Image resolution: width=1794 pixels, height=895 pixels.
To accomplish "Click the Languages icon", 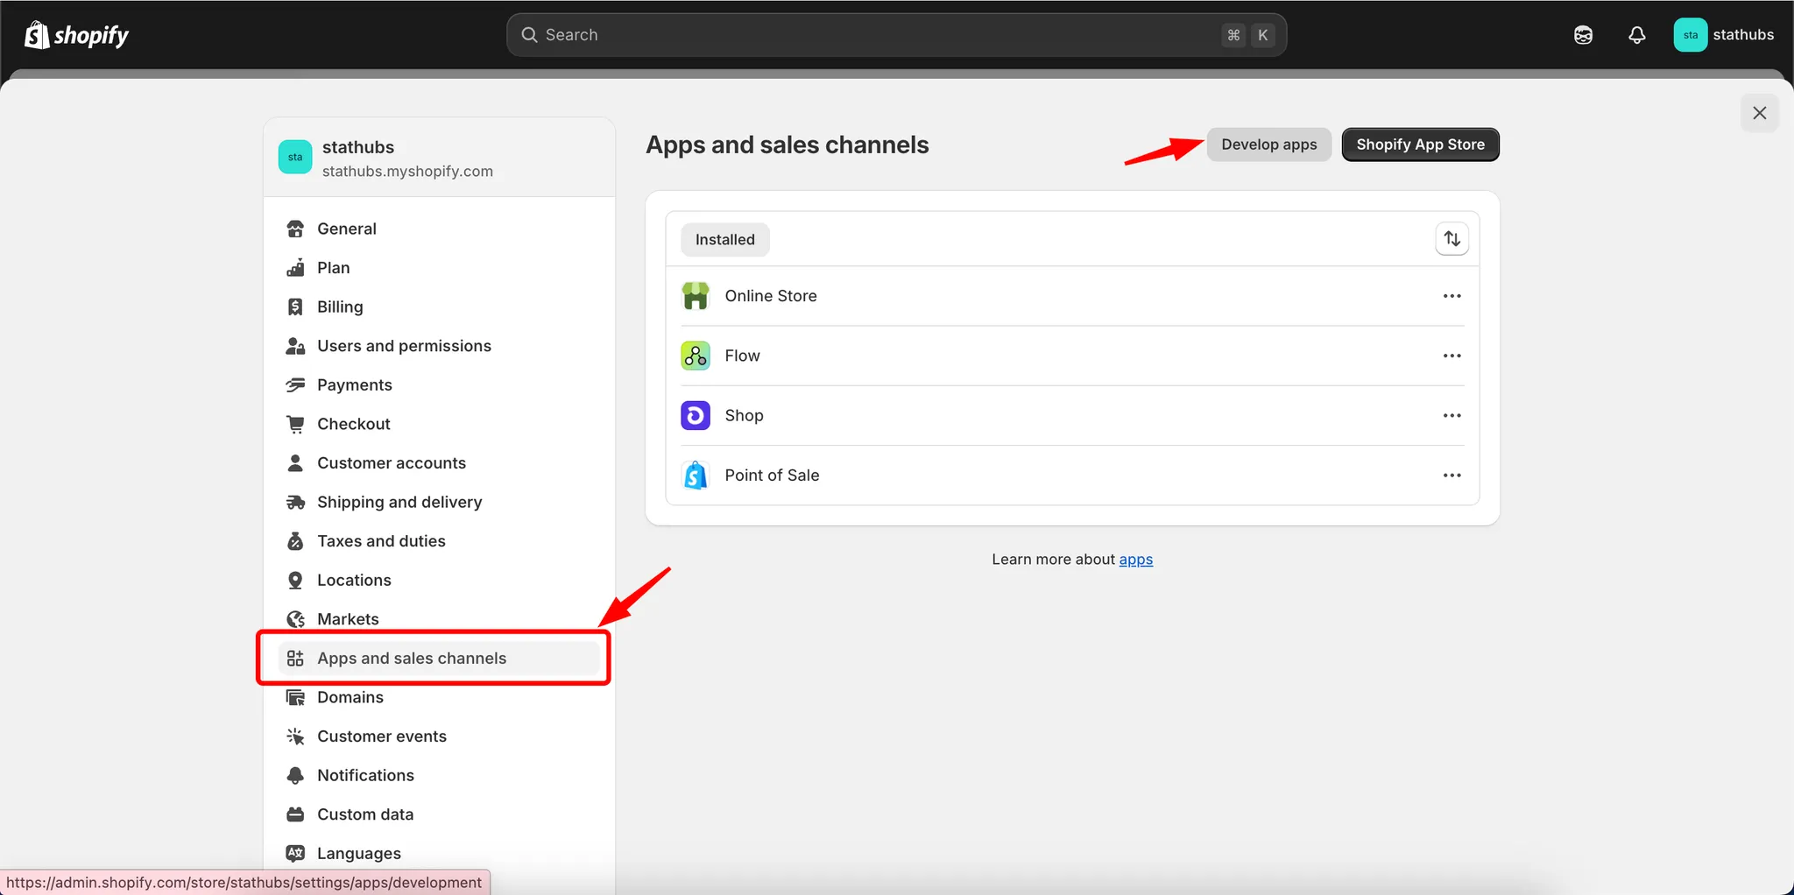I will coord(295,853).
